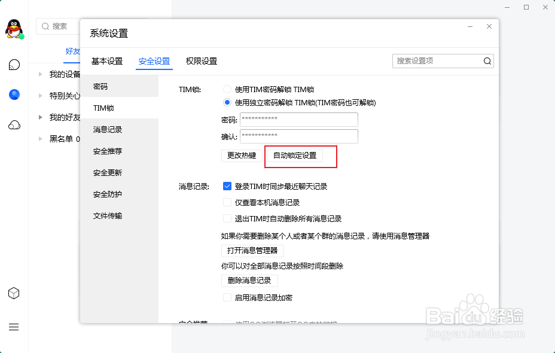The width and height of the screenshot is (555, 353).
Task: Switch to 权限设置 tab
Action: tap(202, 61)
